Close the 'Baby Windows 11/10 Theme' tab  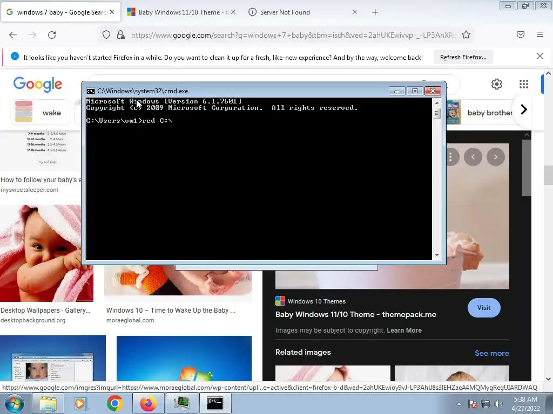click(x=233, y=12)
